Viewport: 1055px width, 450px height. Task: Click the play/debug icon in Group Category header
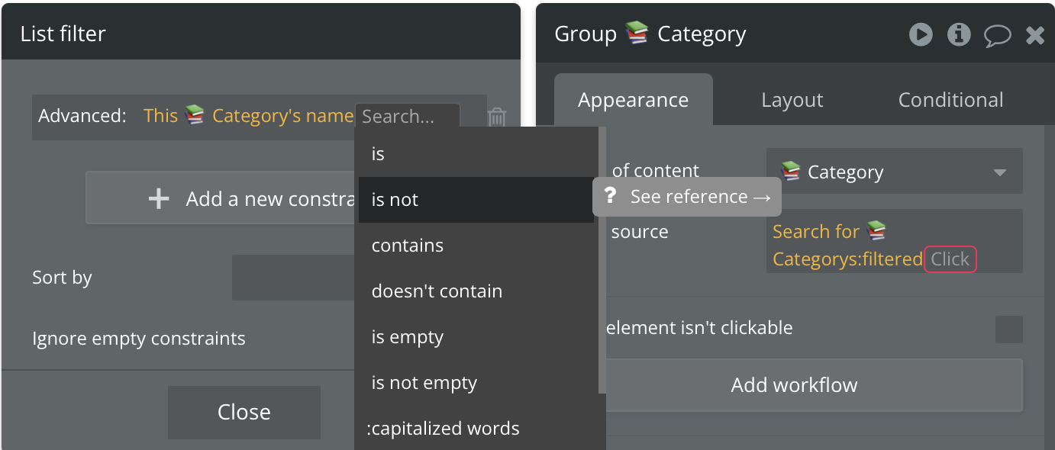(x=921, y=34)
